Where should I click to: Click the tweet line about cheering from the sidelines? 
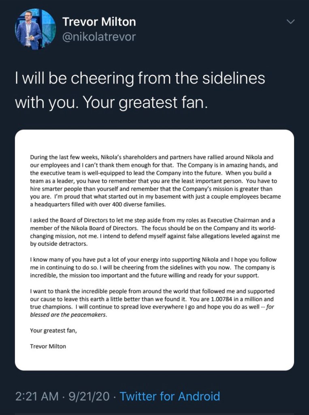click(140, 78)
